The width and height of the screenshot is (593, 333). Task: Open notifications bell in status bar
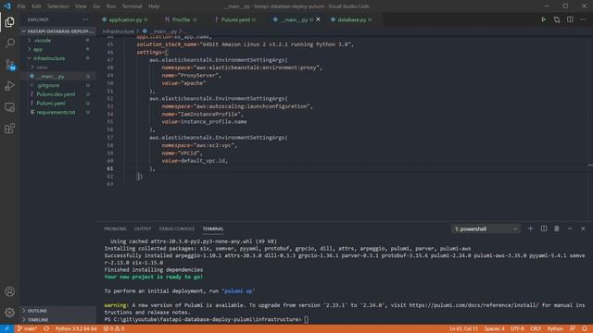coord(585,328)
